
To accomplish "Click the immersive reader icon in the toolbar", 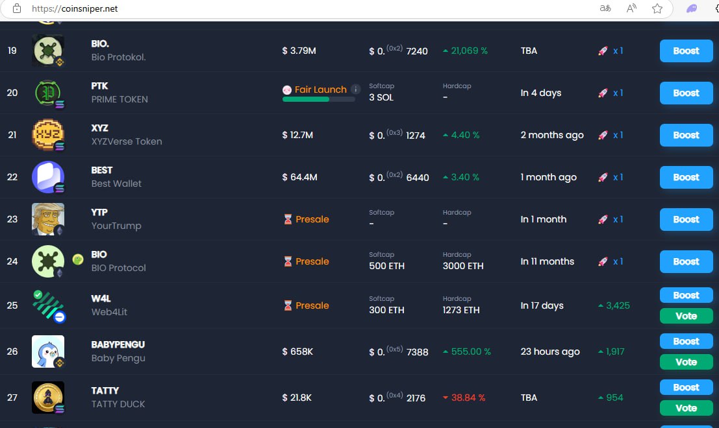I will (x=631, y=8).
